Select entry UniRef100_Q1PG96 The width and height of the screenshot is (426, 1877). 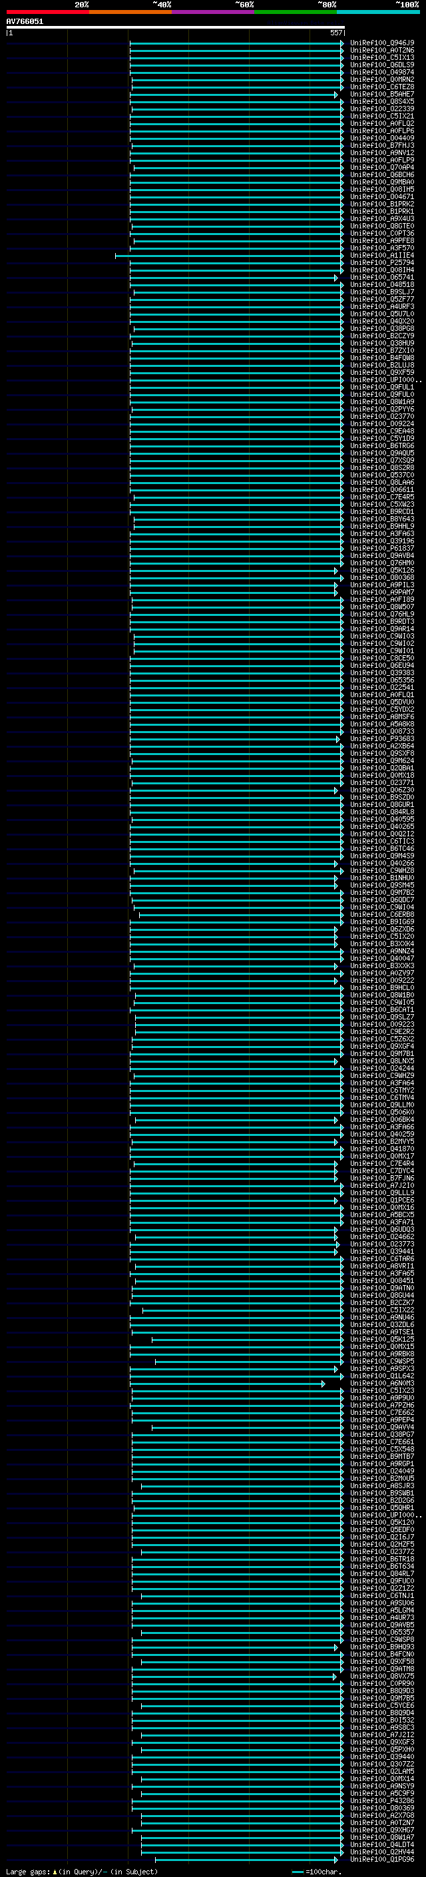click(382, 1859)
